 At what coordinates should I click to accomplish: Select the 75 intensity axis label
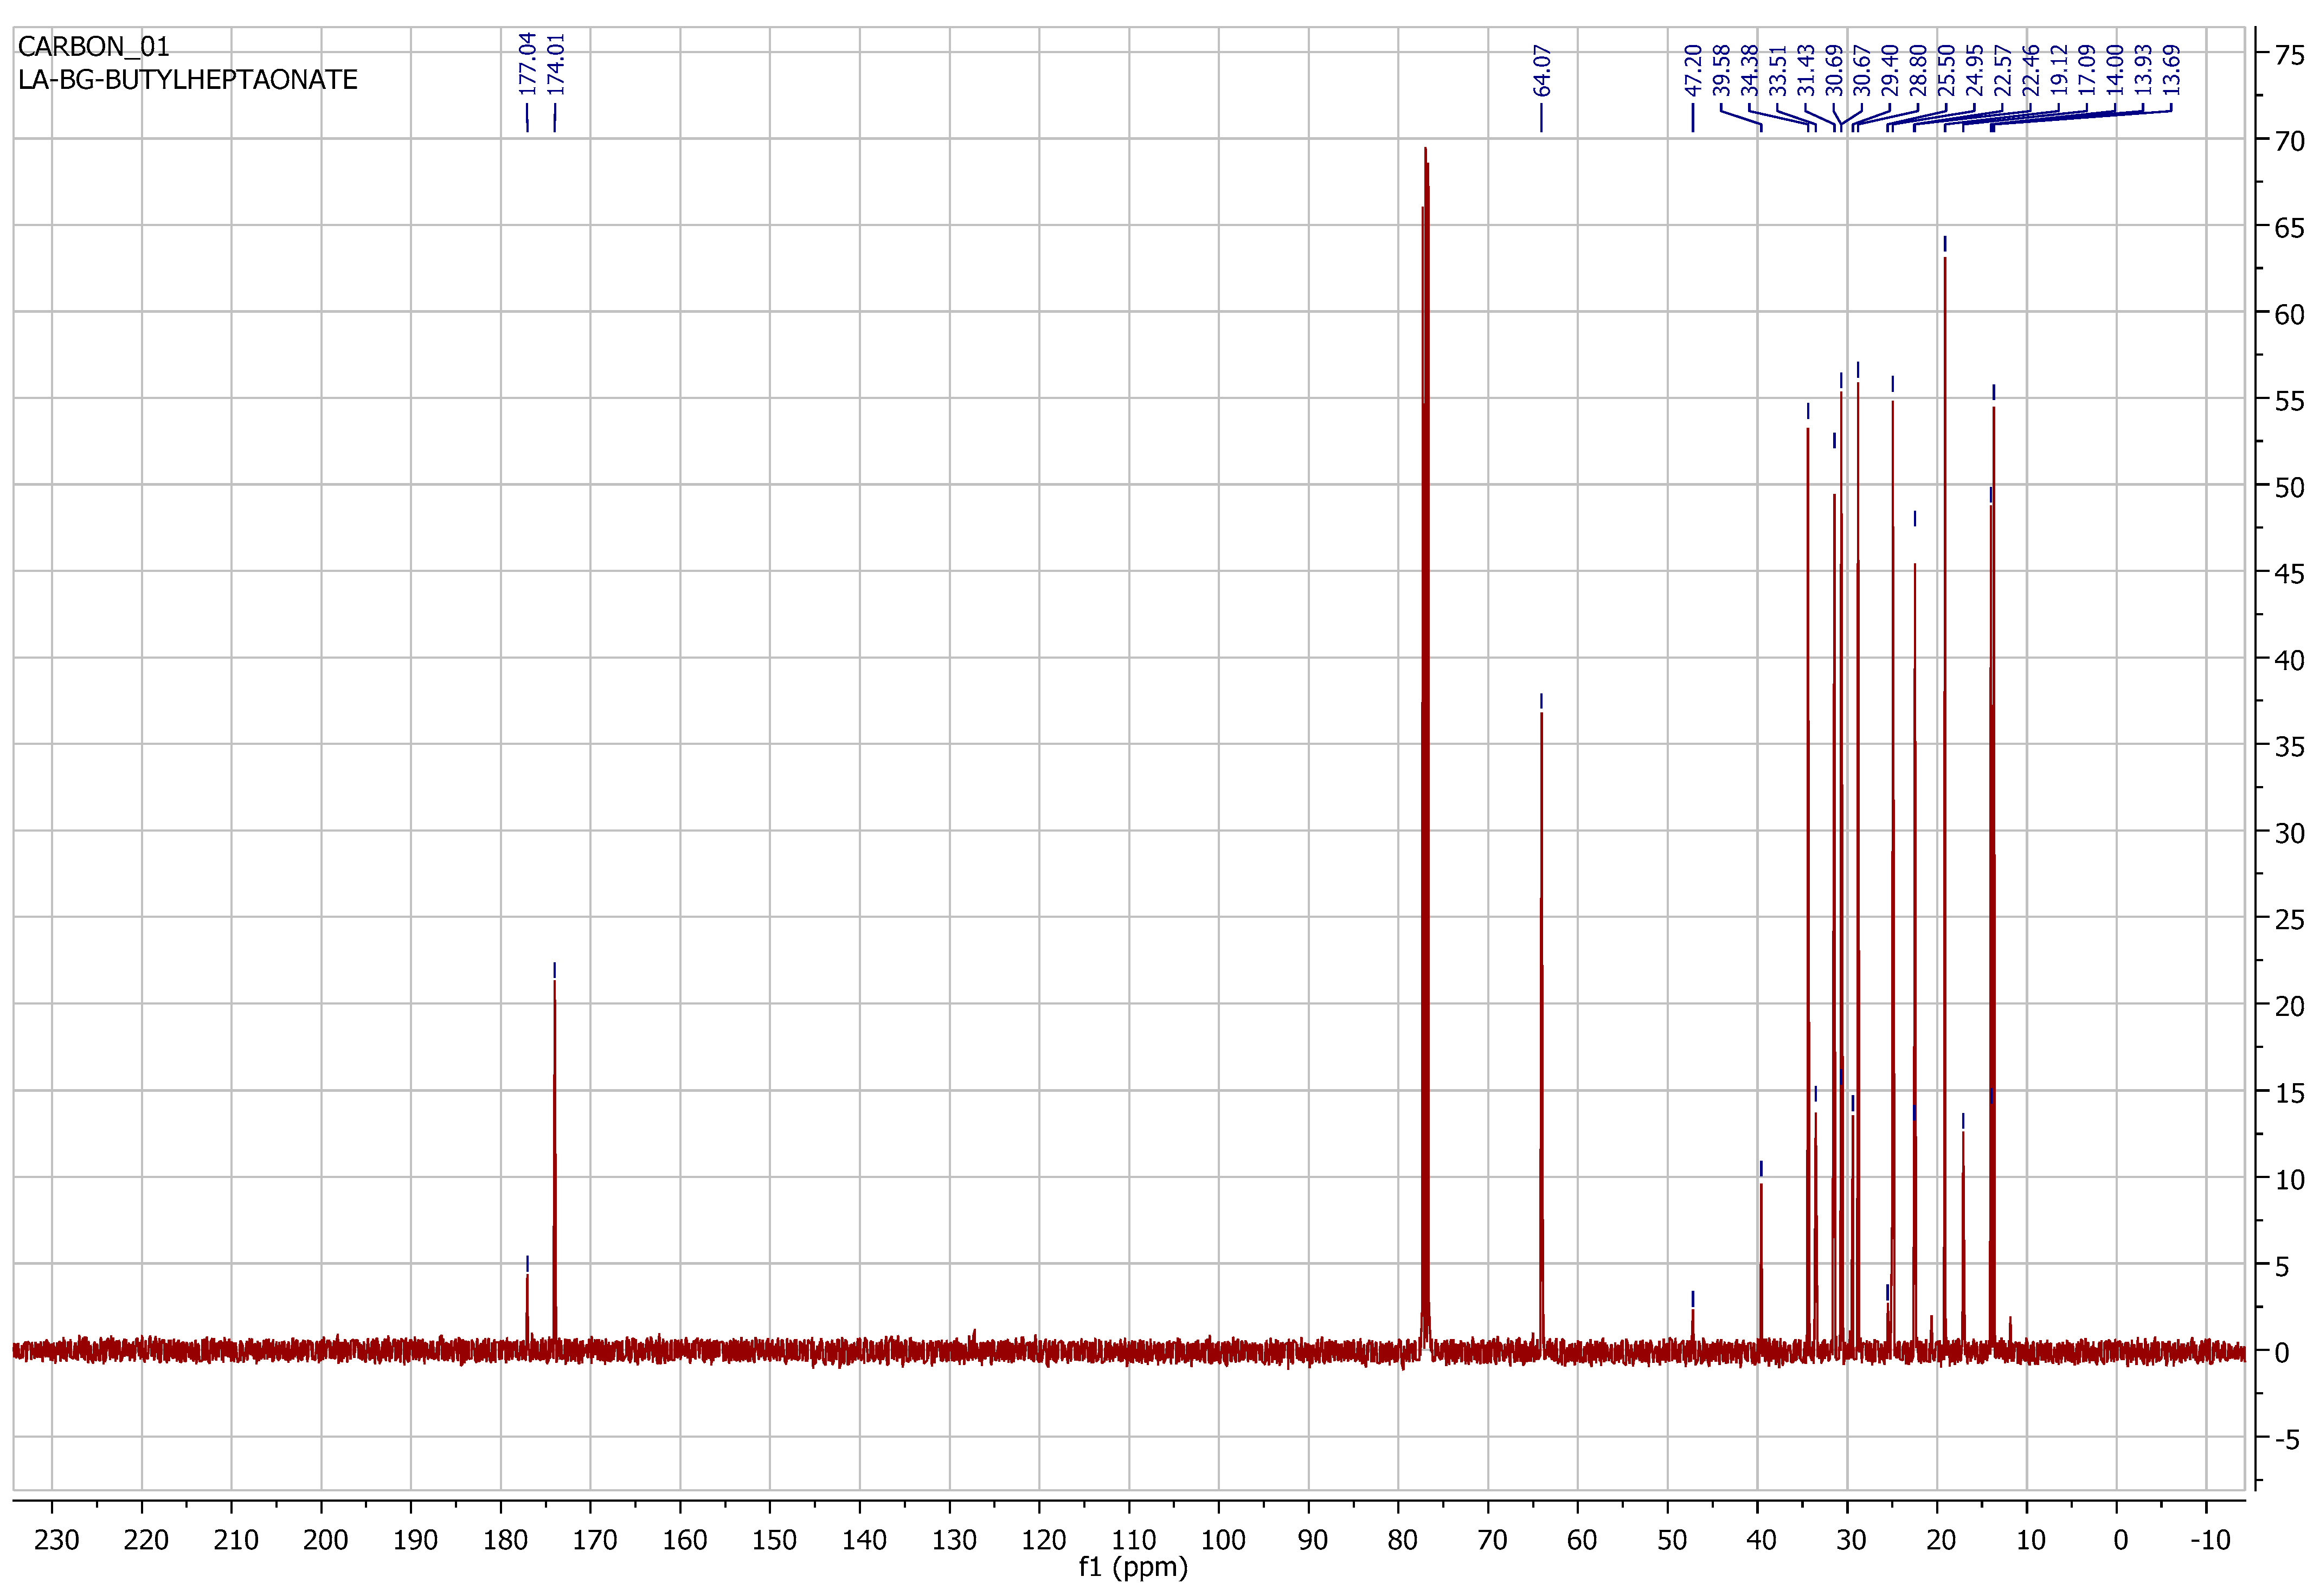point(2289,55)
